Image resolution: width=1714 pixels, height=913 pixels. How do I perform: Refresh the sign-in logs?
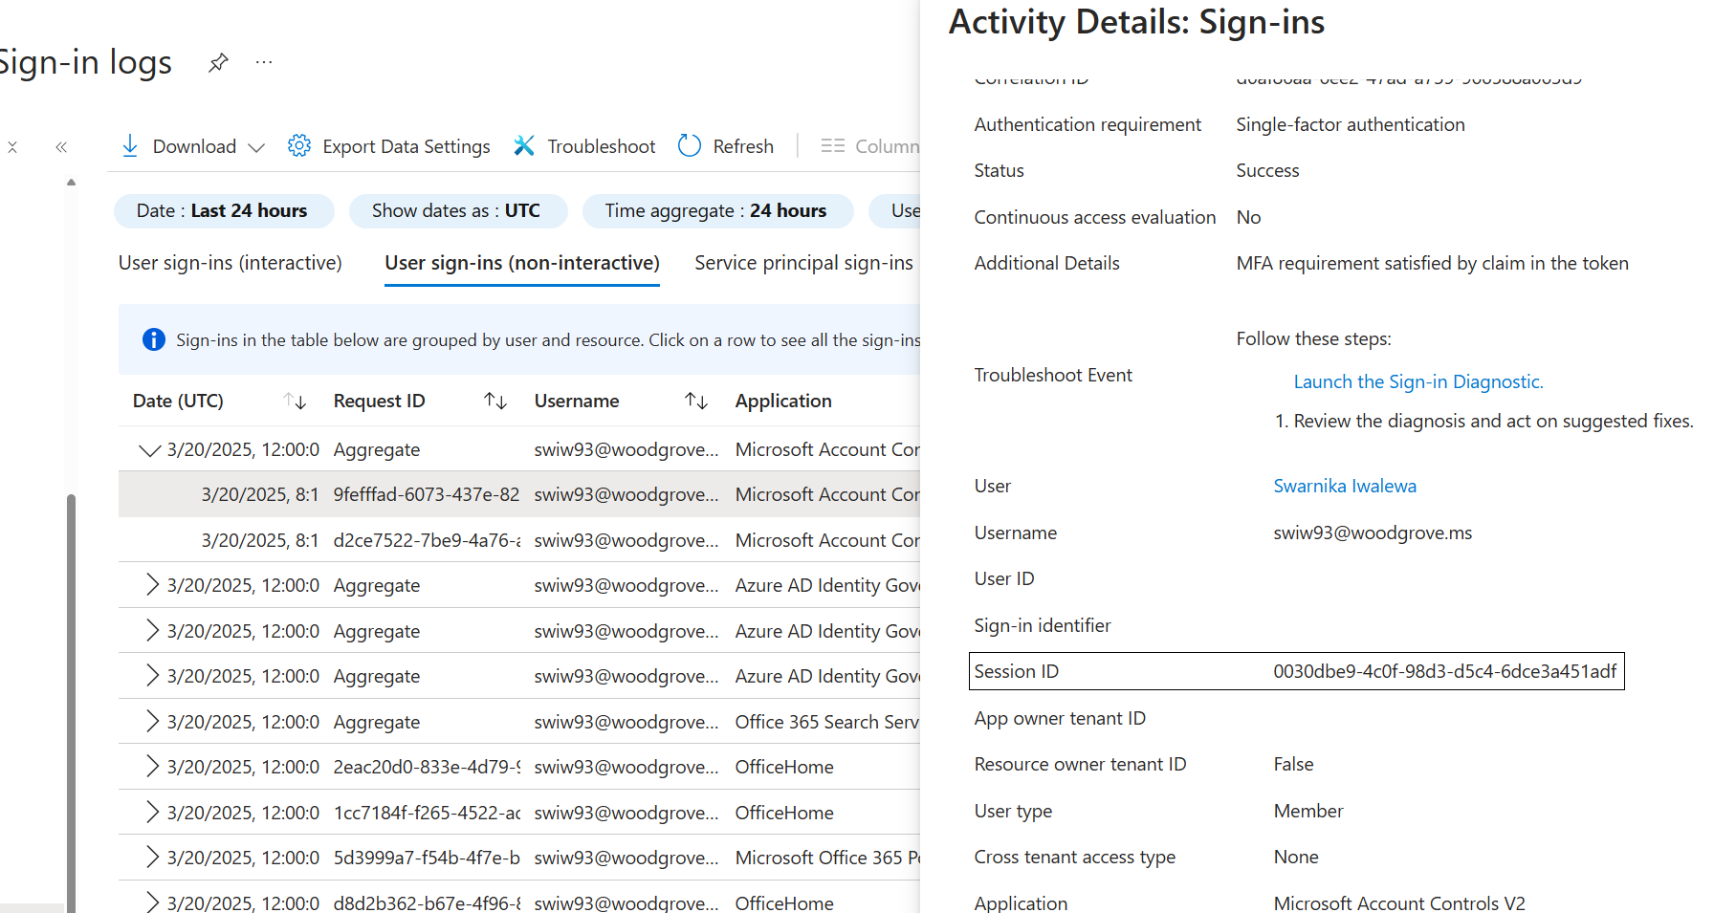[x=689, y=145]
